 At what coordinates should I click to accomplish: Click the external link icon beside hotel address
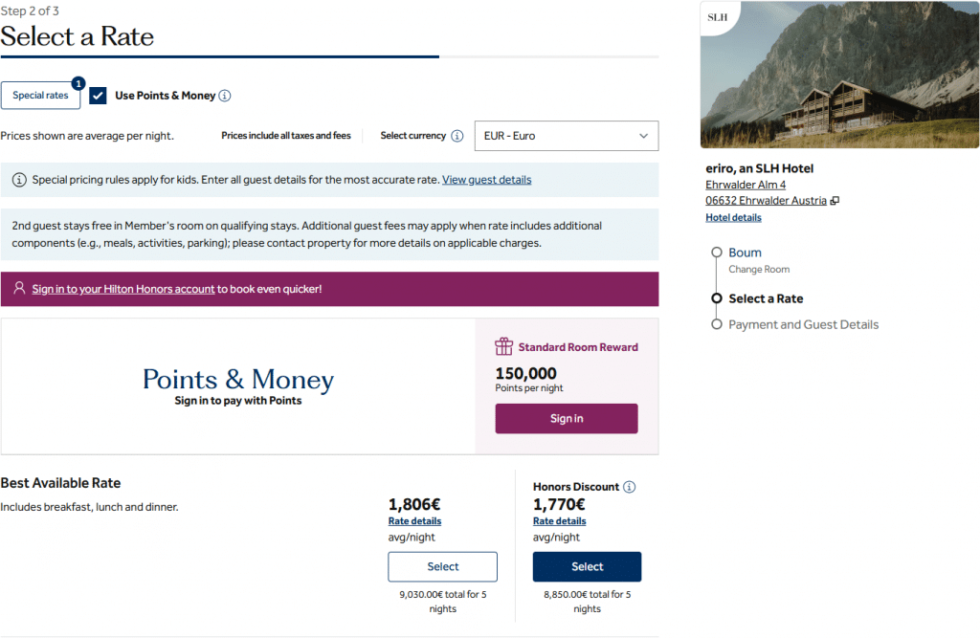click(x=835, y=201)
